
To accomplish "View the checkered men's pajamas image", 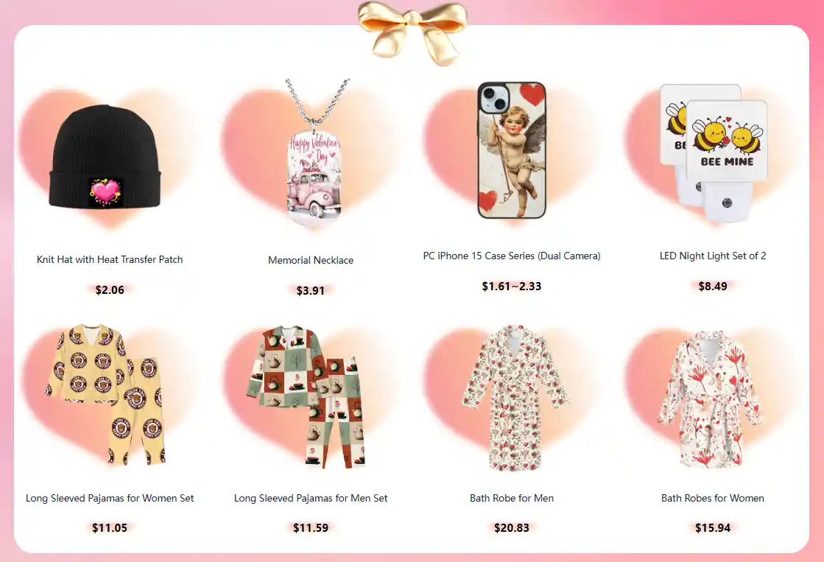I will coord(307,396).
